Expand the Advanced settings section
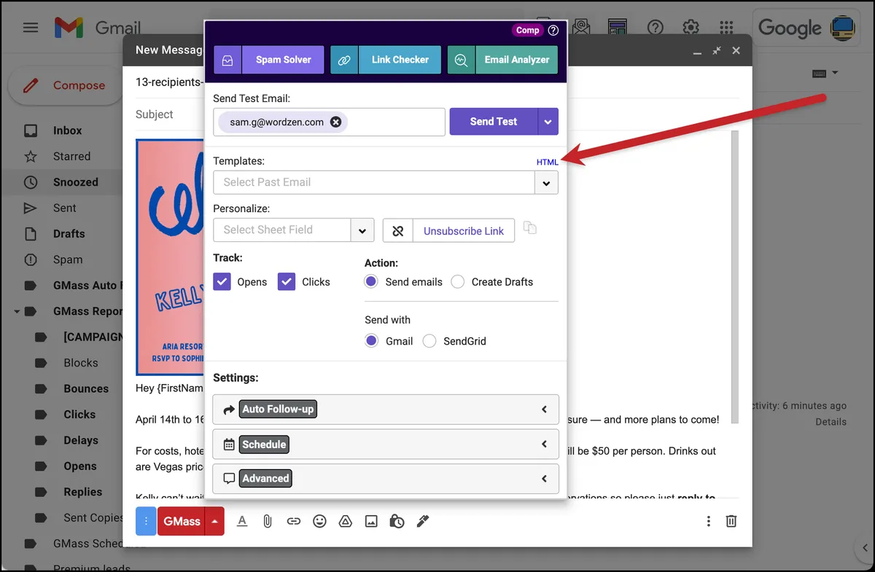 (x=386, y=479)
